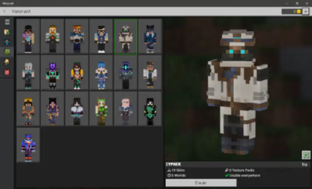
Task: Go back using the arrow beside Valorant
Action: (x=5, y=11)
